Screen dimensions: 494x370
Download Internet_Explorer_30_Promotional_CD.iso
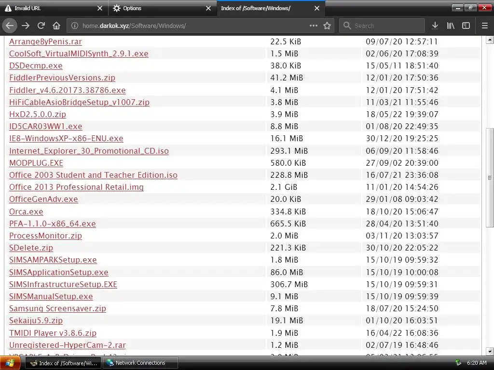(x=89, y=151)
